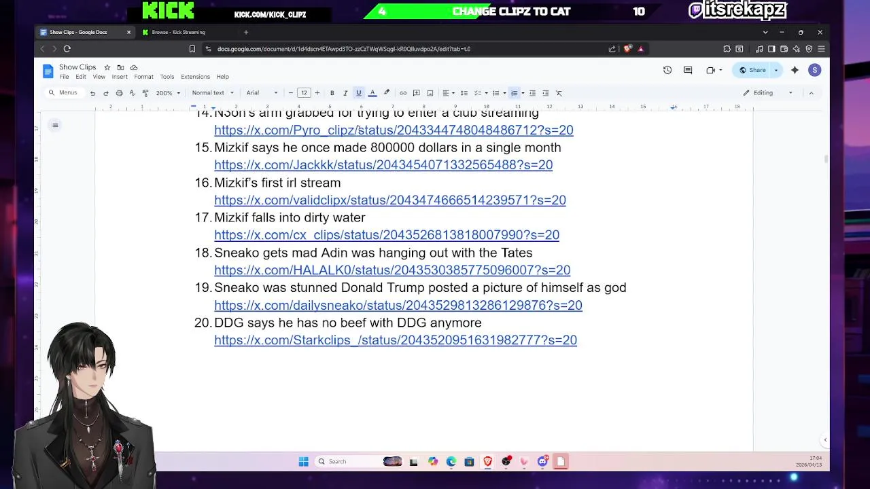Add a comment from the toolbar icon
The width and height of the screenshot is (870, 489).
(x=417, y=93)
